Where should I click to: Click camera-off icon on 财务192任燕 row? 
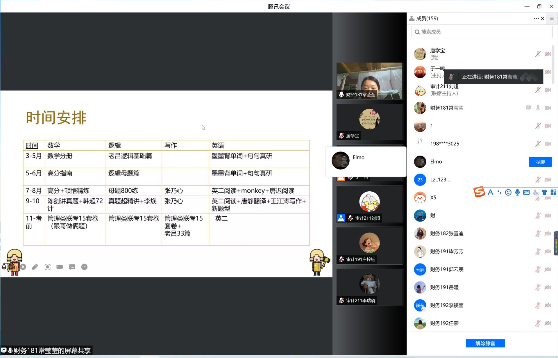[548, 323]
